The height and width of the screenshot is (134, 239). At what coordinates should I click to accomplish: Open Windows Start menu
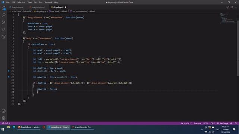pyautogui.click(x=3, y=130)
